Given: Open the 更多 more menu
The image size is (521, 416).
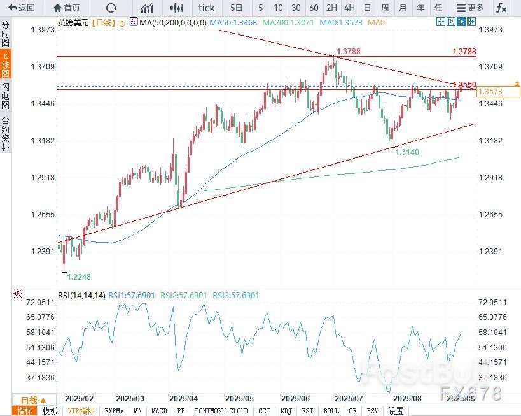Looking at the screenshot, I should point(471,8).
